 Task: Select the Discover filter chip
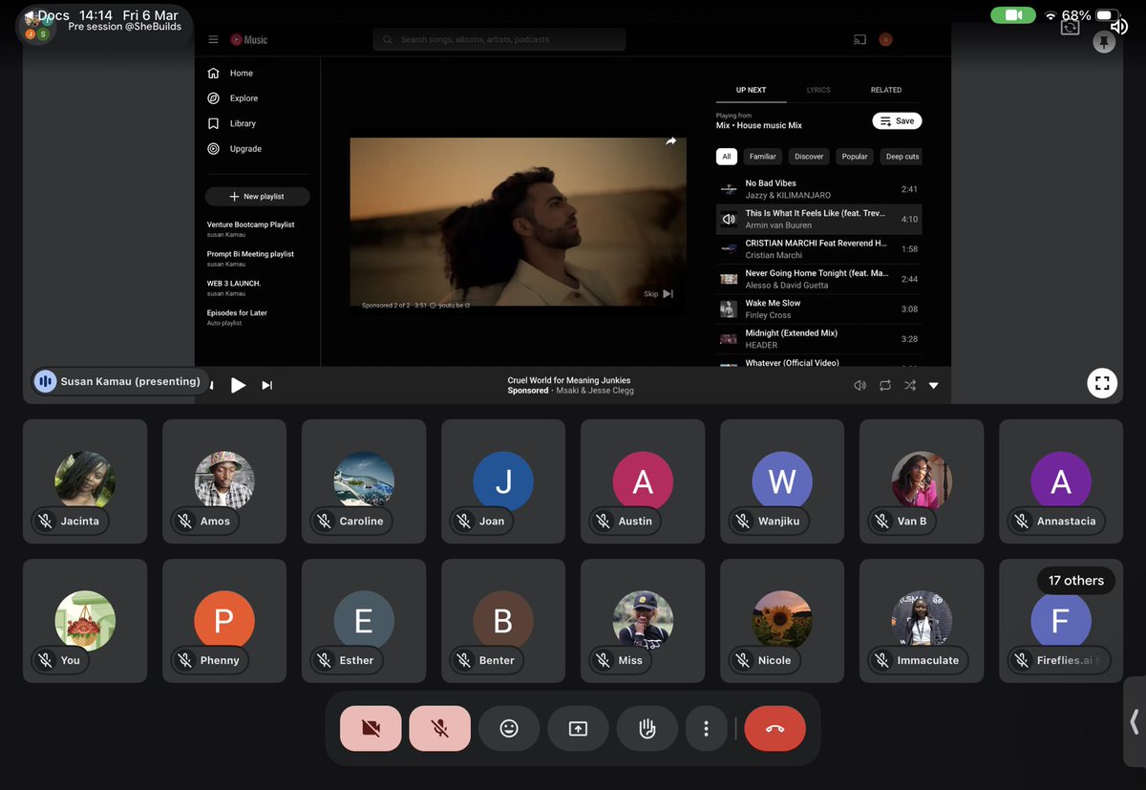coord(809,157)
